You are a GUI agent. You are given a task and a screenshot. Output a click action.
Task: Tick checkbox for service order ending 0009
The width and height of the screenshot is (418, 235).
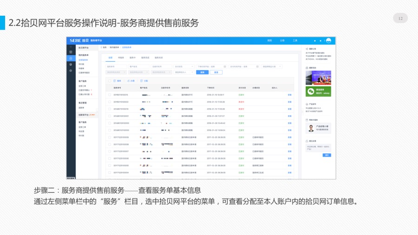(110, 137)
